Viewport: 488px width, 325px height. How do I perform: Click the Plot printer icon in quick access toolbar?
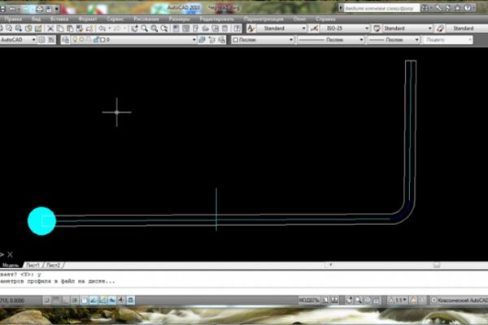click(x=40, y=9)
